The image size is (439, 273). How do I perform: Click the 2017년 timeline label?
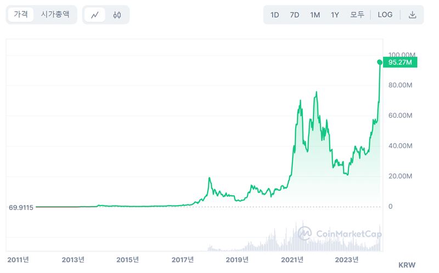183,259
